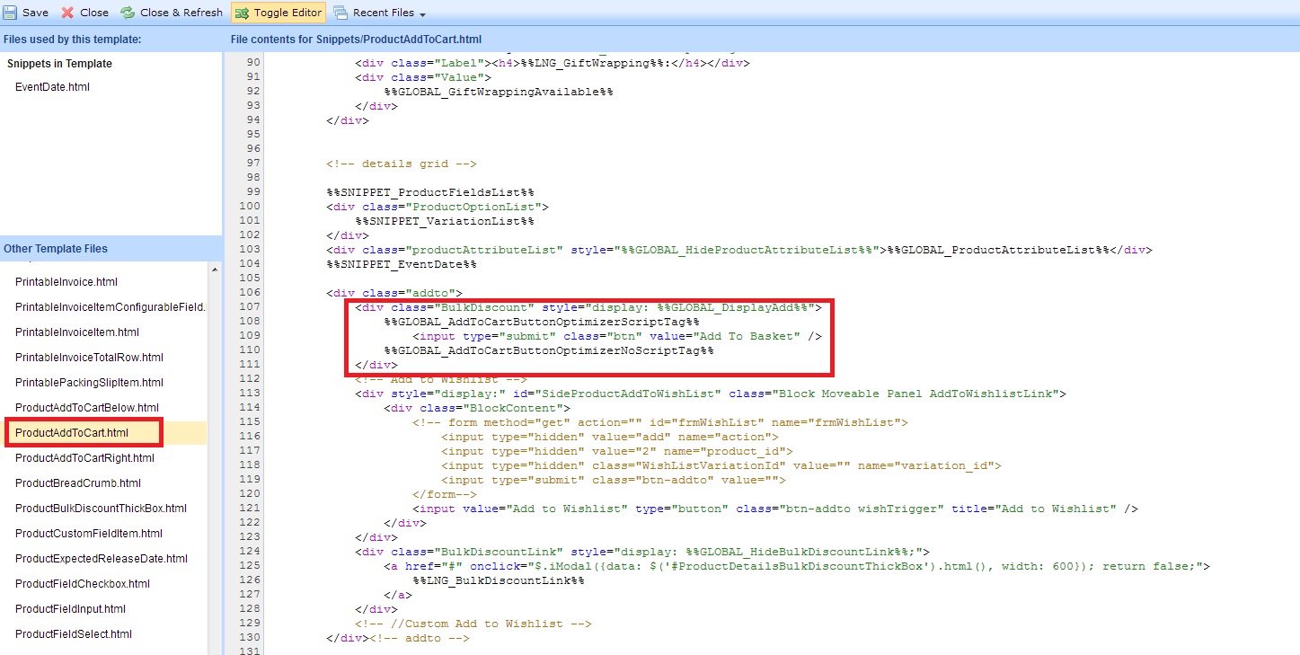The image size is (1300, 655).
Task: Open EventDate.html snippet
Action: 52,87
